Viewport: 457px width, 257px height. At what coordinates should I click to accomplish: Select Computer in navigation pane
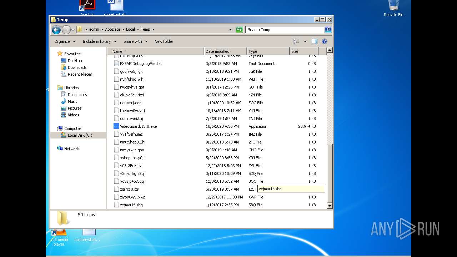click(72, 128)
